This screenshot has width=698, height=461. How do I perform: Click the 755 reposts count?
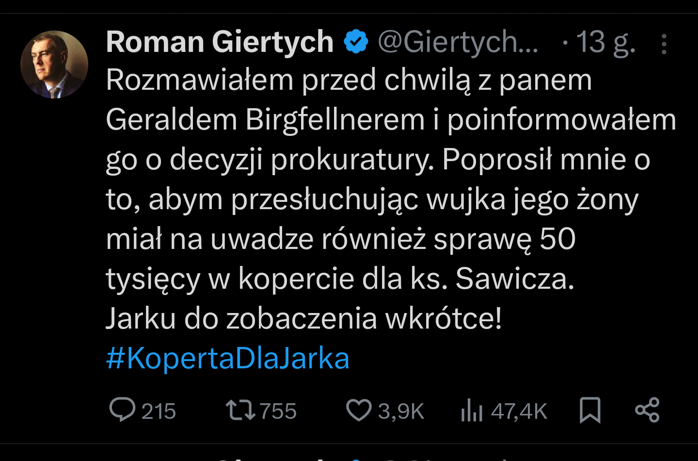coord(278,412)
